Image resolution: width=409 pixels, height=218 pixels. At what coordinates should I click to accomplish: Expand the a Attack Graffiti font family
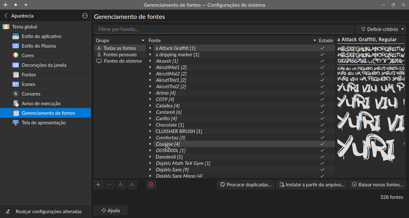(x=150, y=48)
